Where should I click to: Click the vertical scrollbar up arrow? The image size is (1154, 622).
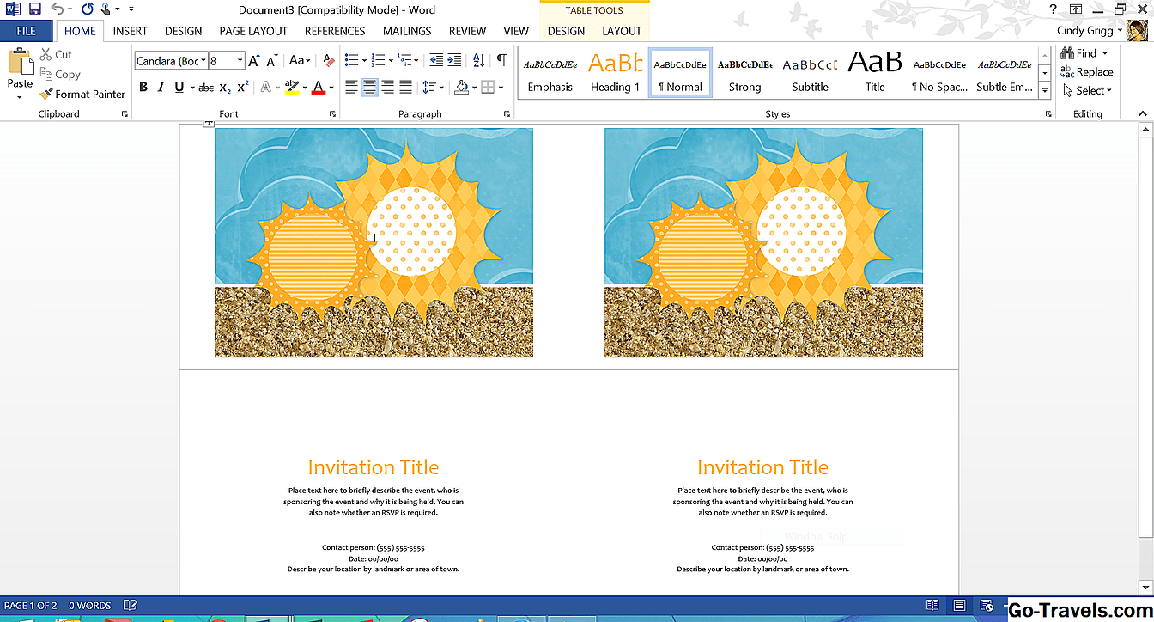1145,129
